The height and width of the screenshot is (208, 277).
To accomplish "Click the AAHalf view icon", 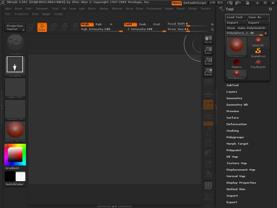I will (208, 72).
